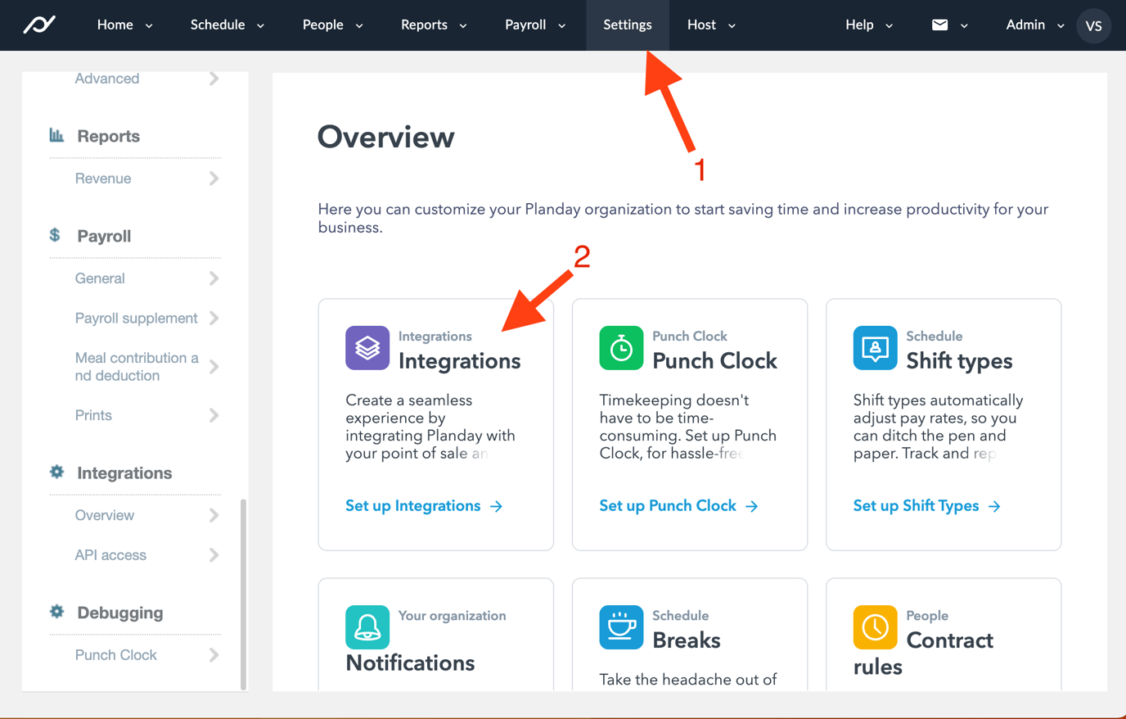Click the Breaks coffee cup icon

click(x=621, y=627)
